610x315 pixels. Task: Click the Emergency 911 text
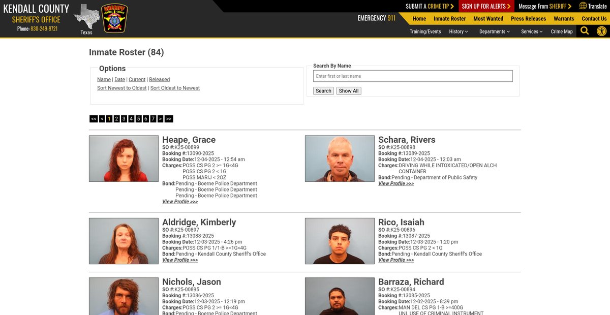(376, 18)
